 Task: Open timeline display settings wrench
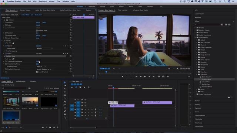[x=89, y=87]
